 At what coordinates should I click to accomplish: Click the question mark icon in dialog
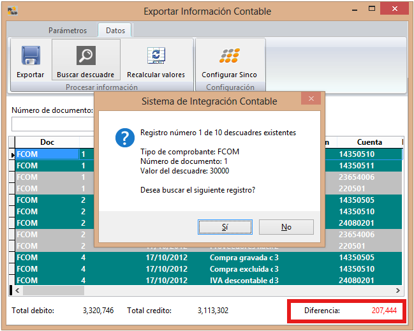click(124, 138)
